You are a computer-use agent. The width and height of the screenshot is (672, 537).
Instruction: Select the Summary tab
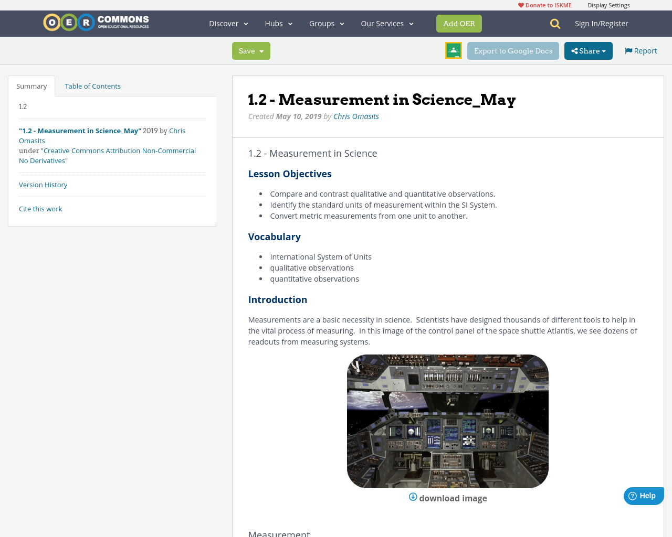(31, 85)
